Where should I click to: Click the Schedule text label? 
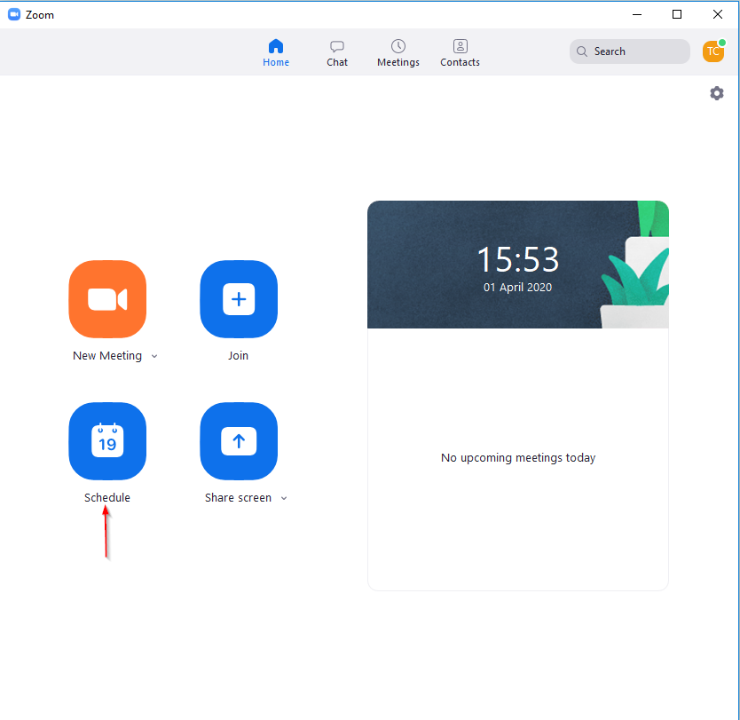pos(107,498)
